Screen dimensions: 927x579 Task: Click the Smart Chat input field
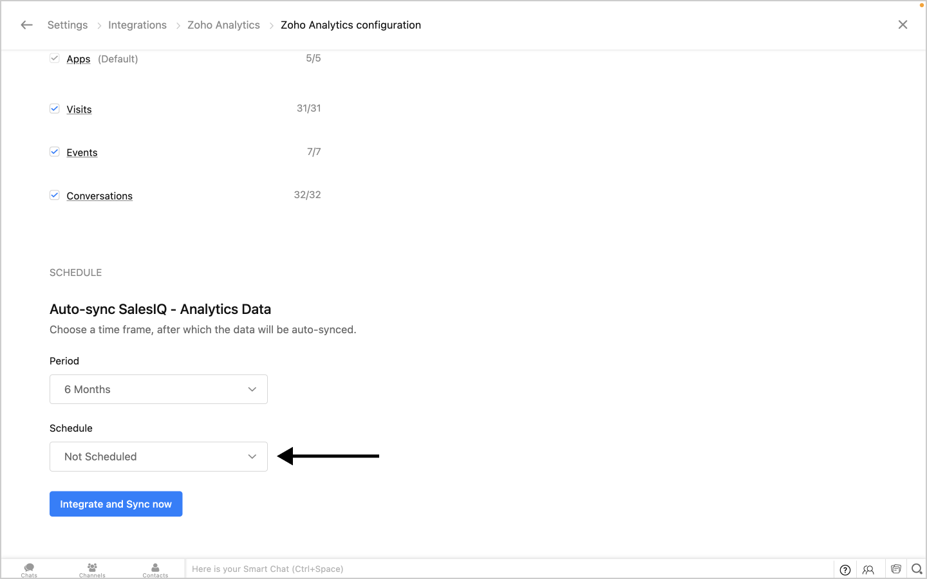pos(509,569)
